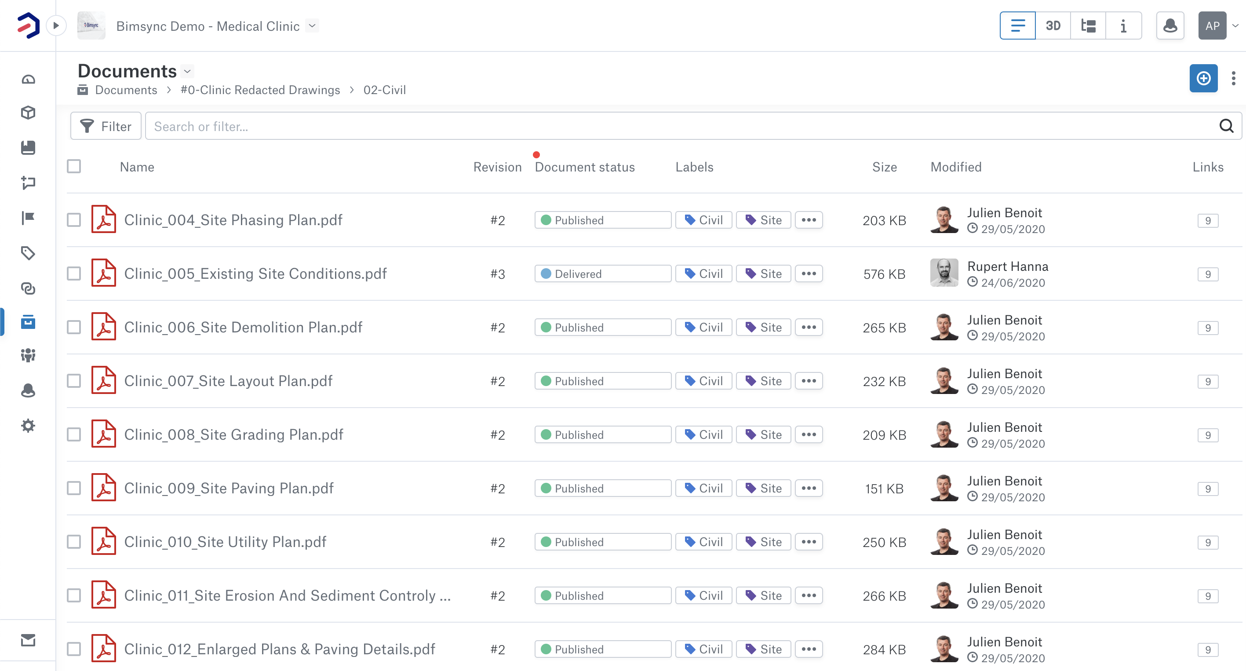
Task: Open Clinic_012_Enlarged Plans & Paving Details.pdf
Action: click(280, 649)
